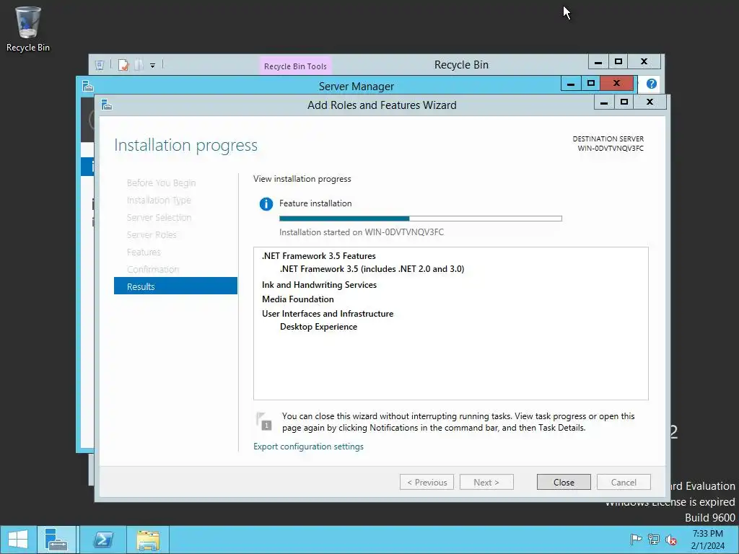
Task: Close the Server Manager window
Action: point(616,84)
